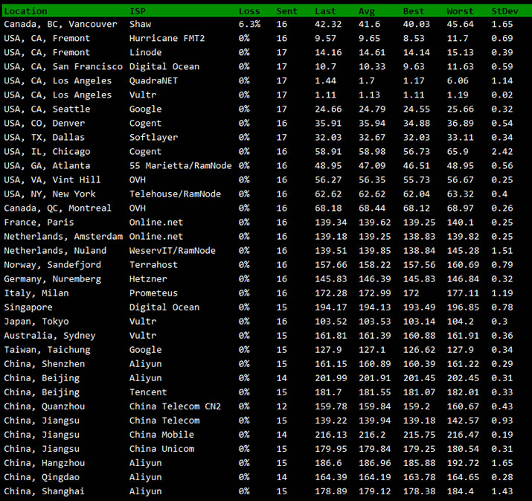Screen dimensions: 532x501
Task: Select the Hetzner ISP text
Action: pos(148,279)
